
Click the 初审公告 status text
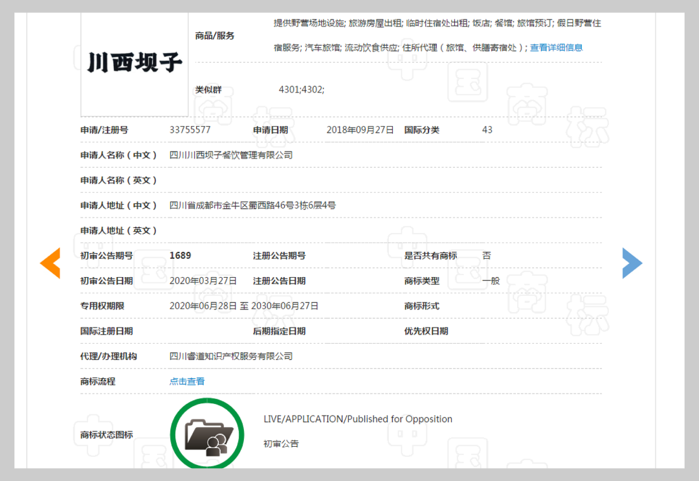click(281, 444)
